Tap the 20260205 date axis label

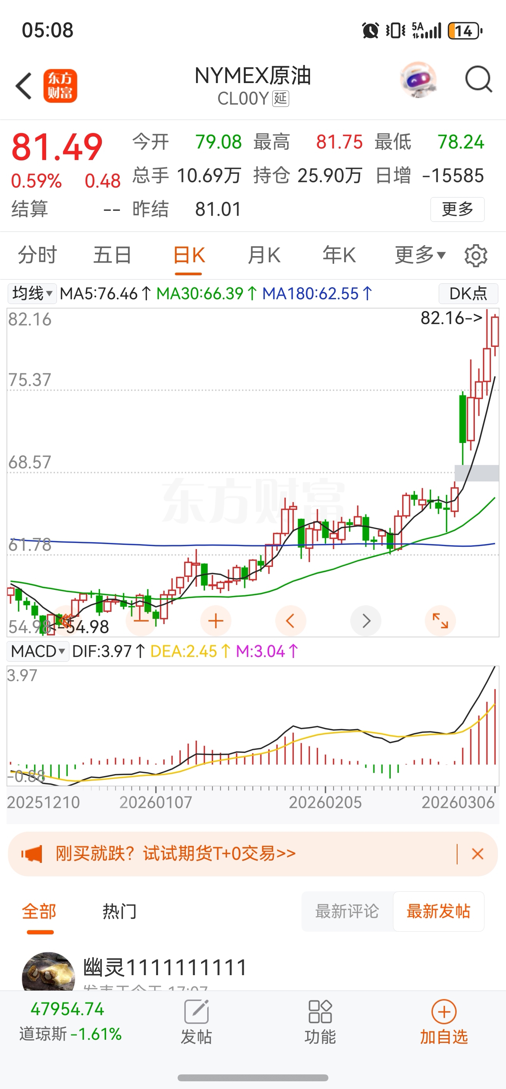pos(326,802)
